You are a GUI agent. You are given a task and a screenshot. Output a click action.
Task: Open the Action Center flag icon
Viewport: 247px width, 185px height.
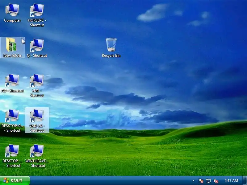(201, 181)
